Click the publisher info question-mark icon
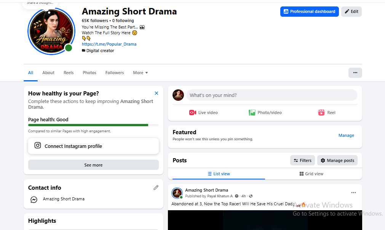Viewport: 385px width, 230px height. coord(236,196)
